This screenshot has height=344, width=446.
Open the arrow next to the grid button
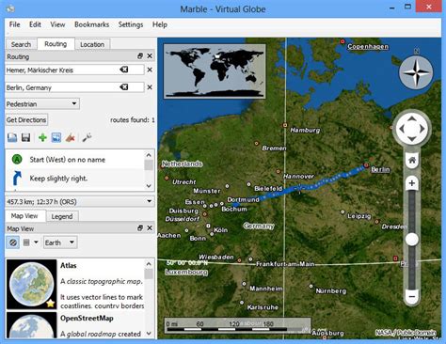tap(36, 242)
